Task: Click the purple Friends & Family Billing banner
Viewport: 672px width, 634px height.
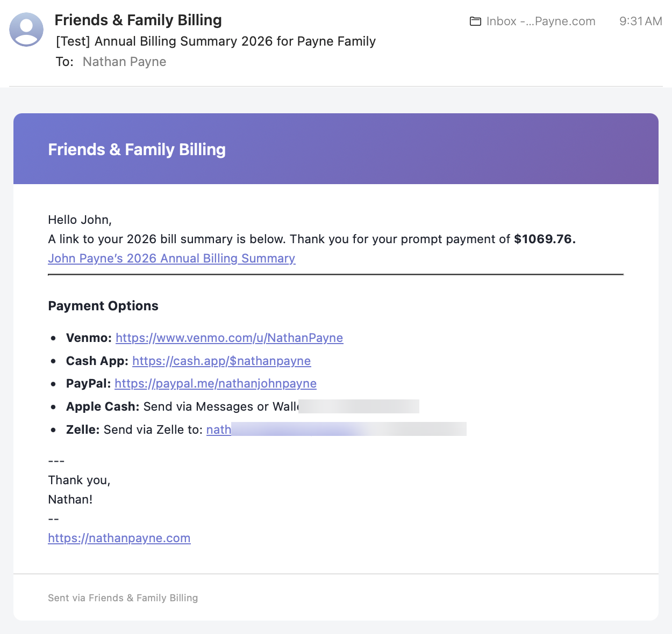Action: click(335, 149)
